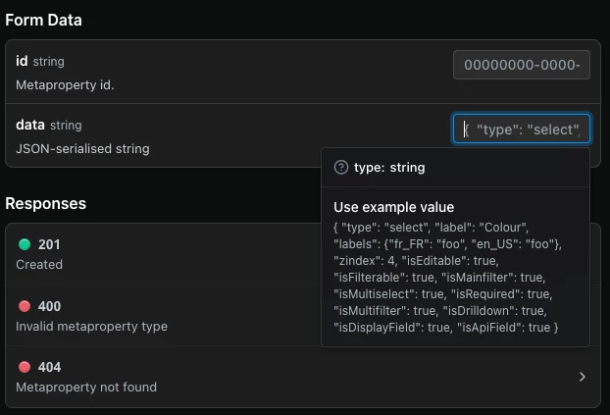Click the red dot beside 400
Image resolution: width=610 pixels, height=415 pixels.
(x=25, y=306)
